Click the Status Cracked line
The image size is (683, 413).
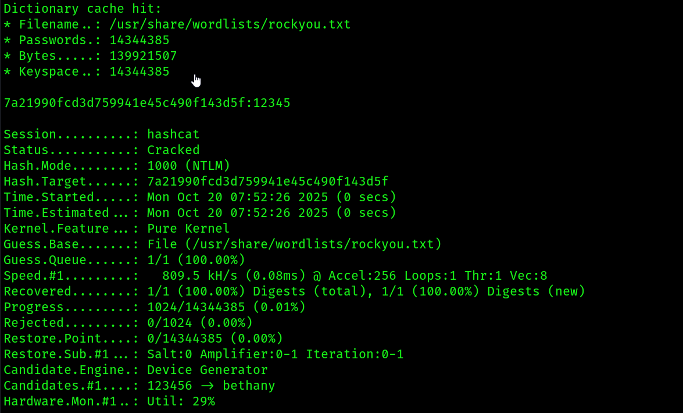pos(102,150)
